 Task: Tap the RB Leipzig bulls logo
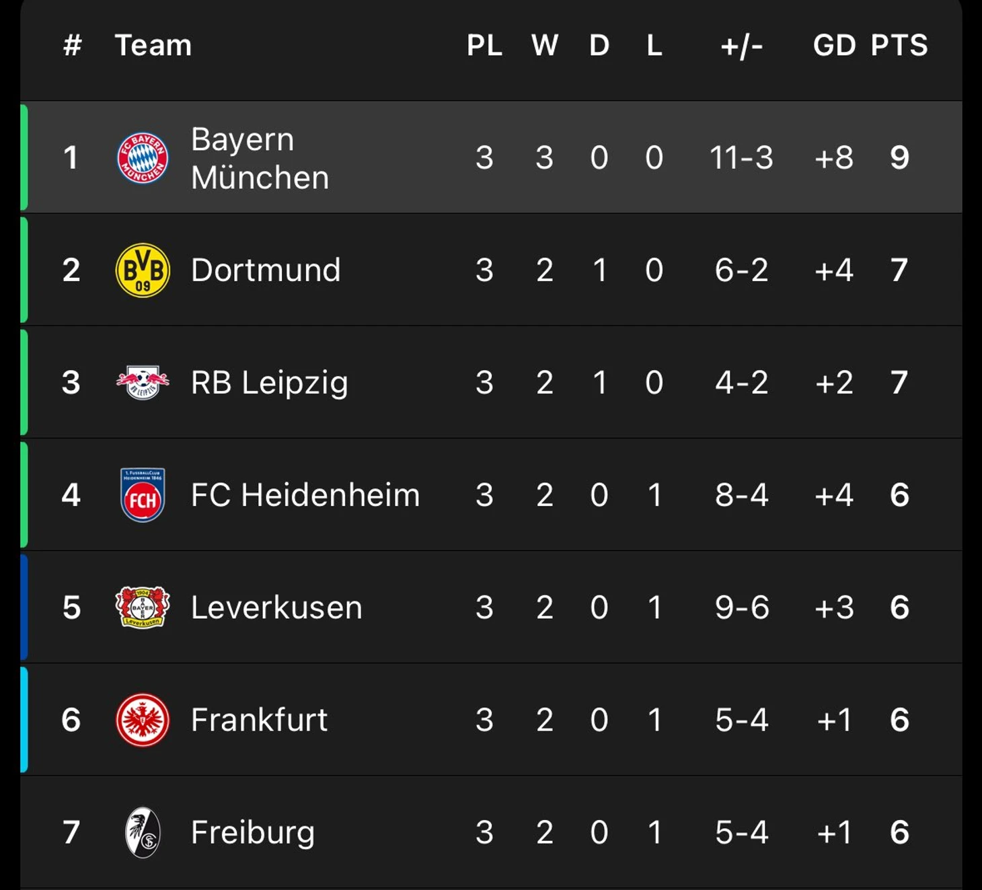coord(143,383)
